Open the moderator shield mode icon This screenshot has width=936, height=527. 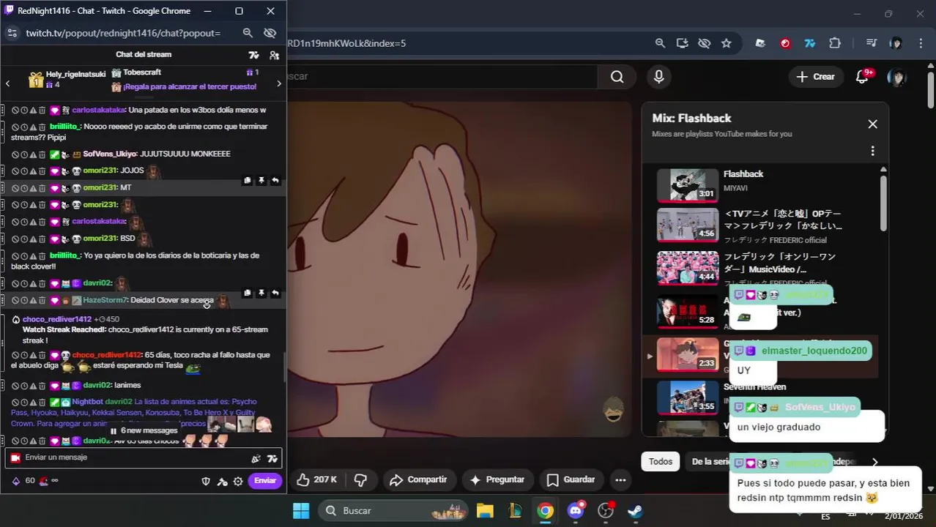tap(207, 481)
